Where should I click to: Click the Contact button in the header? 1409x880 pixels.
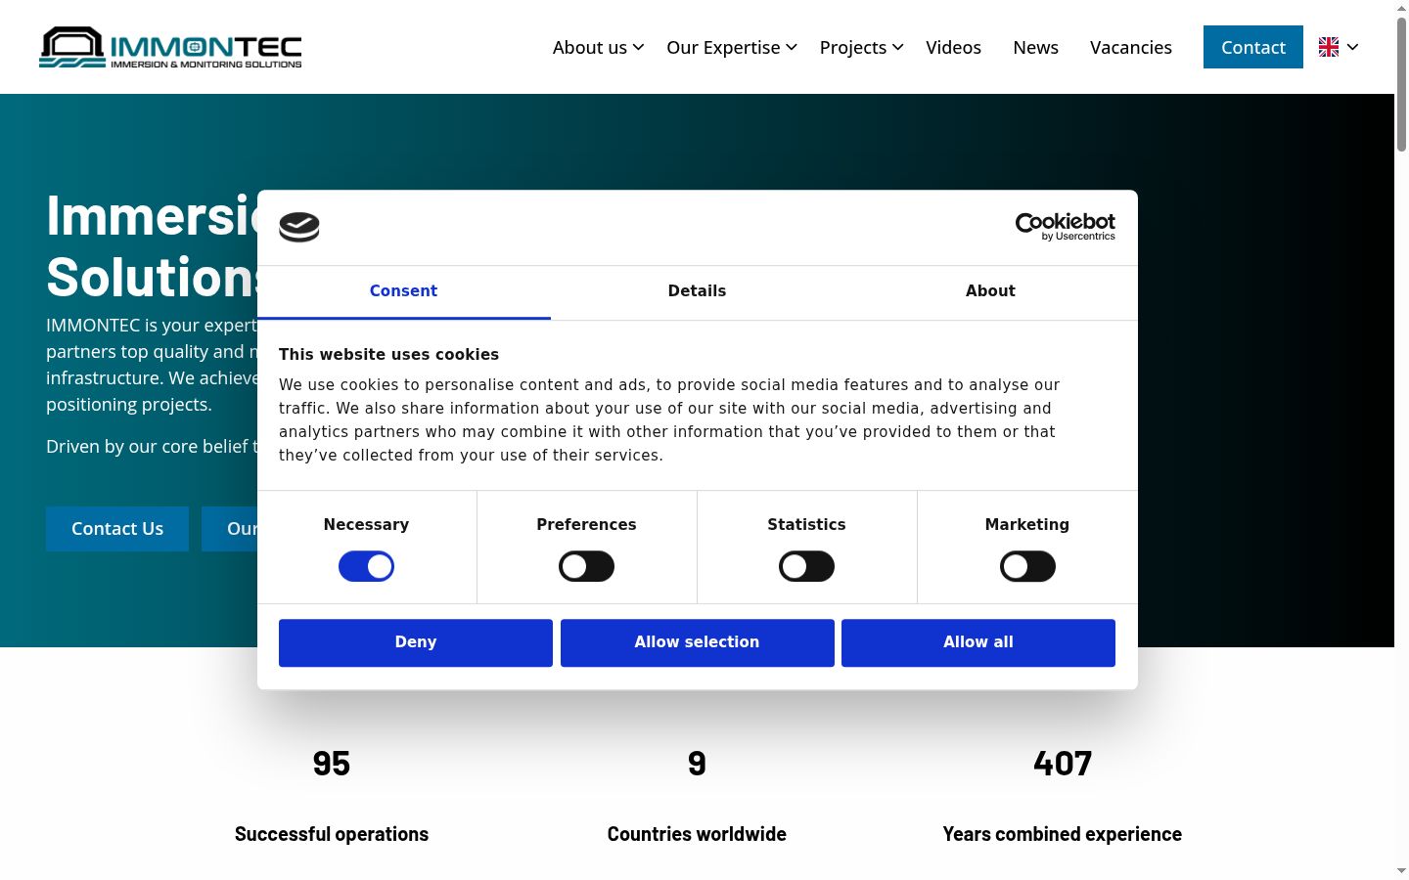click(x=1252, y=47)
